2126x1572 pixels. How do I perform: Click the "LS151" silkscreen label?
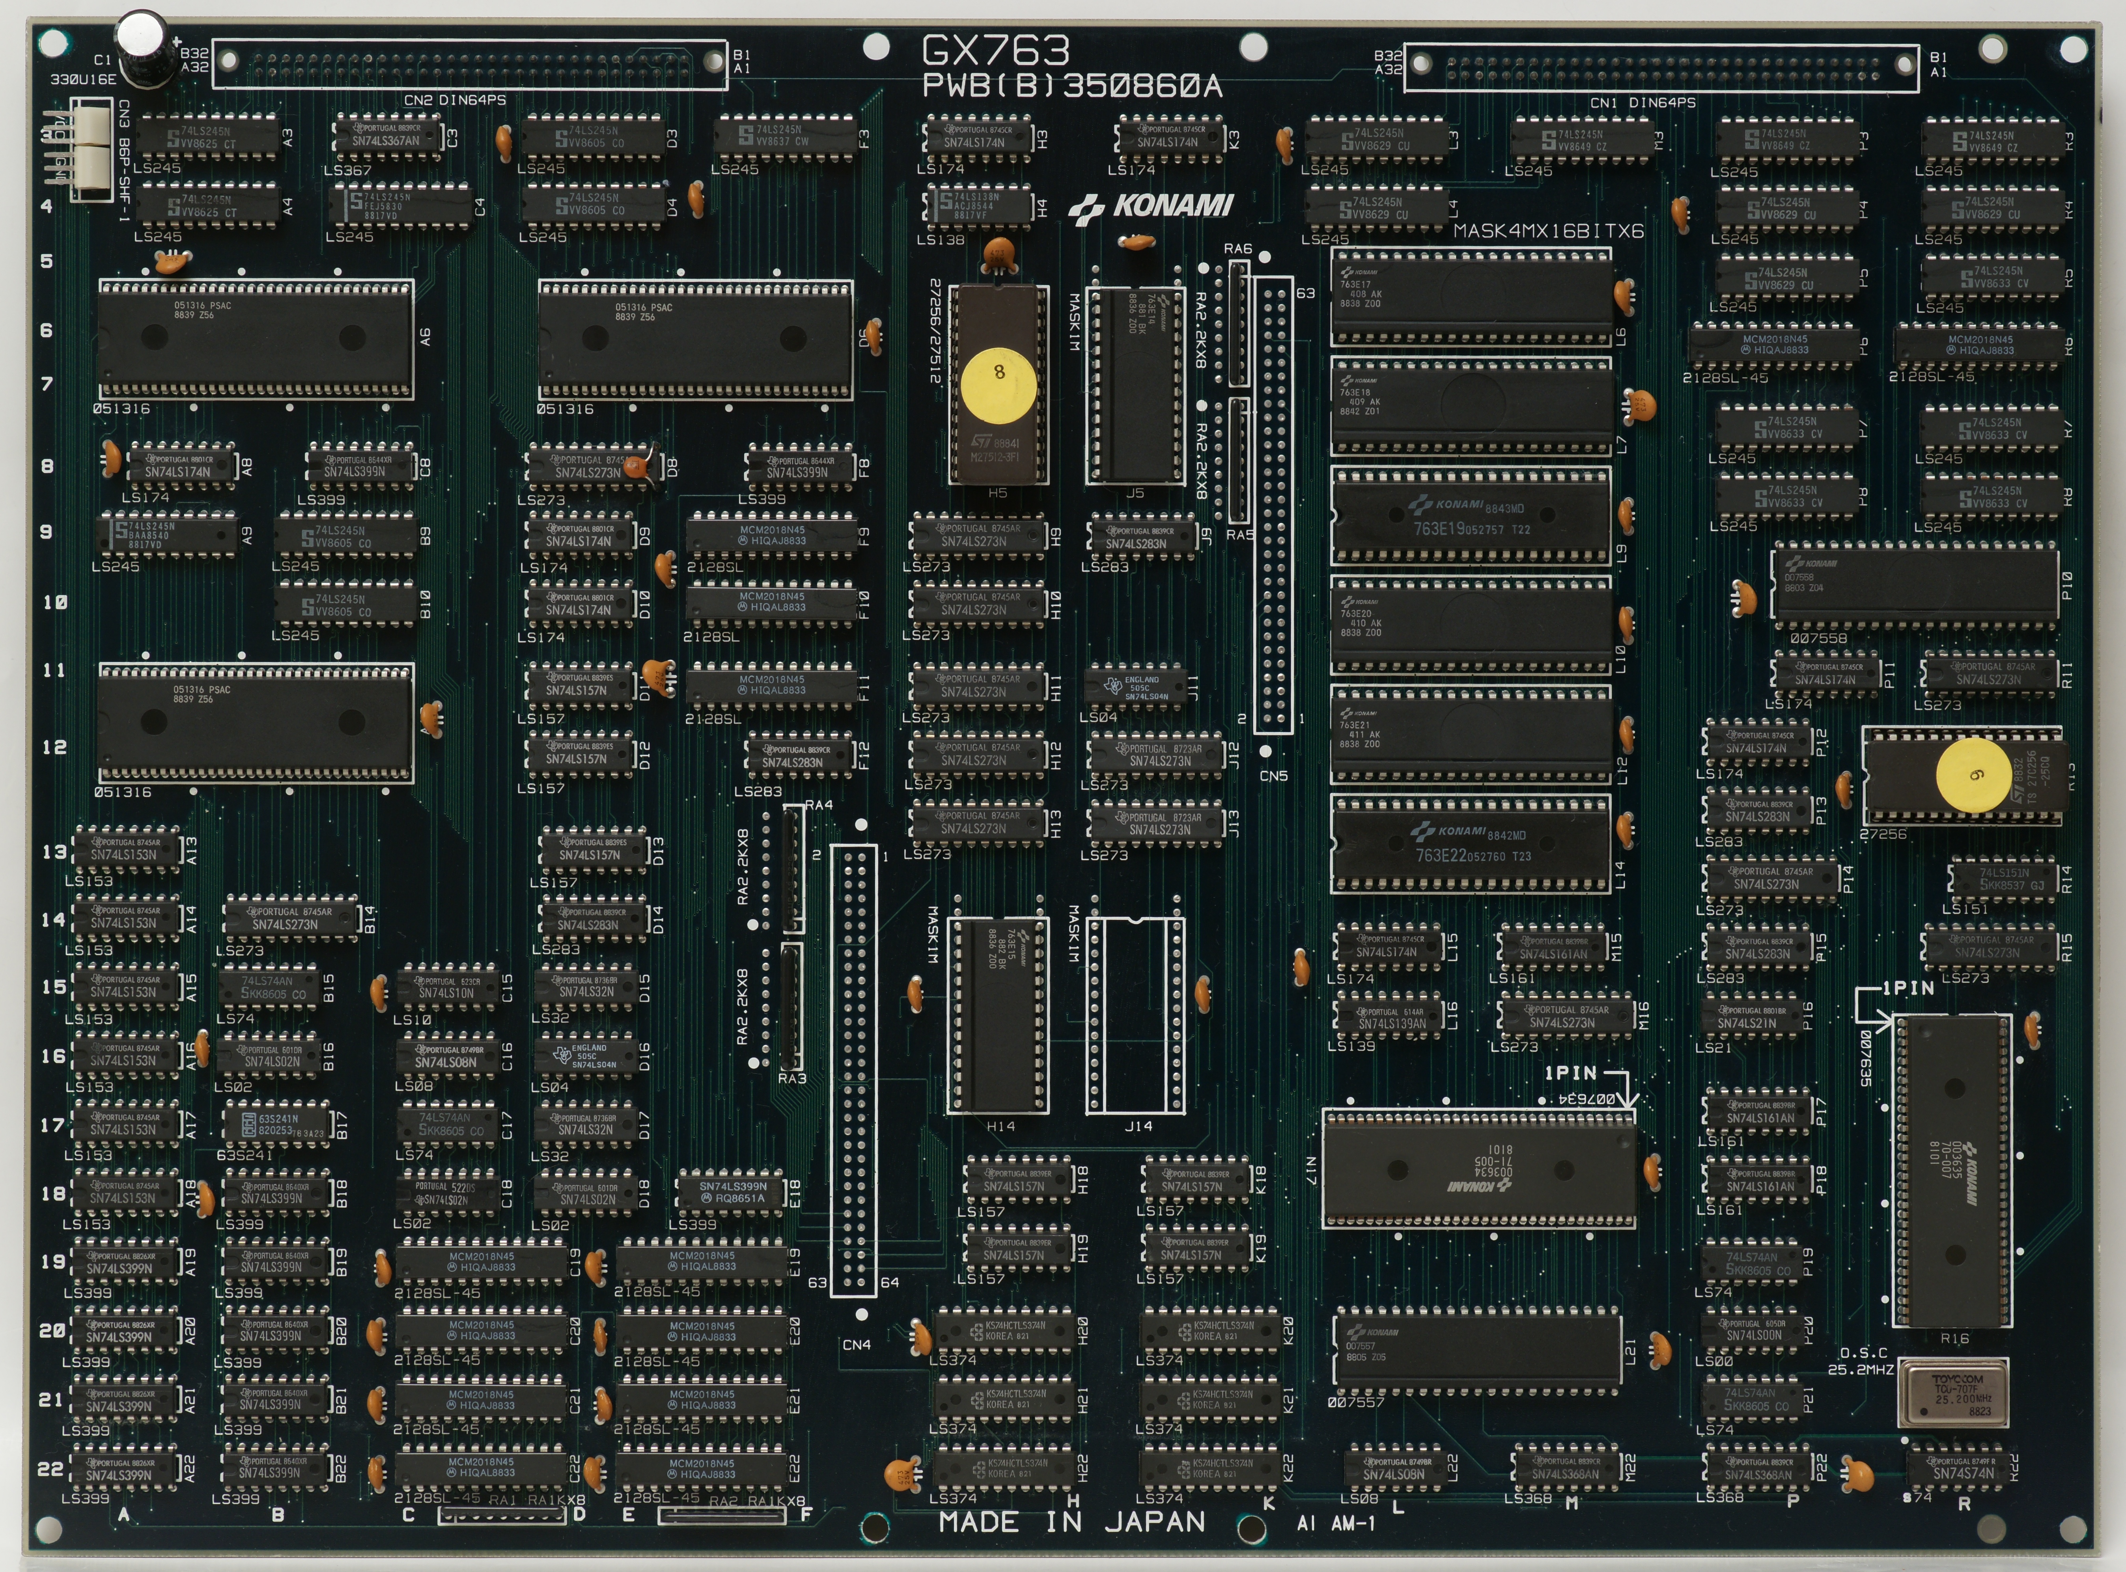(1965, 909)
